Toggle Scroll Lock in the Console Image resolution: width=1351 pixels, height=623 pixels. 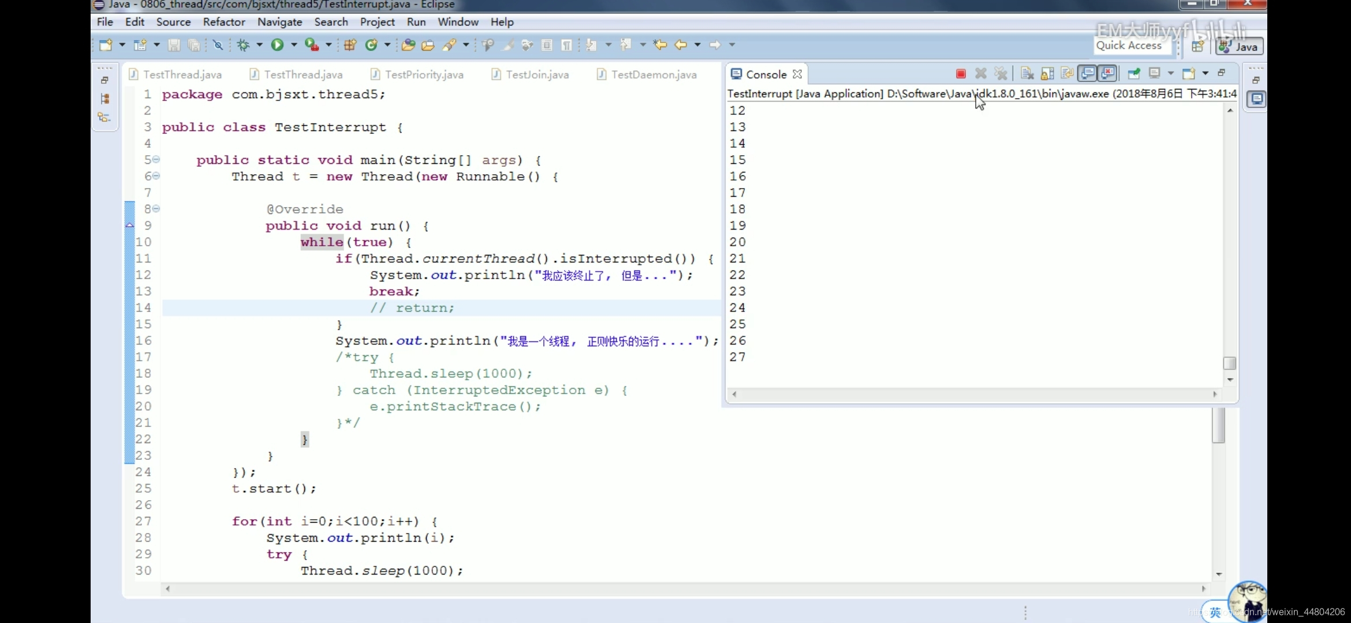click(1047, 74)
